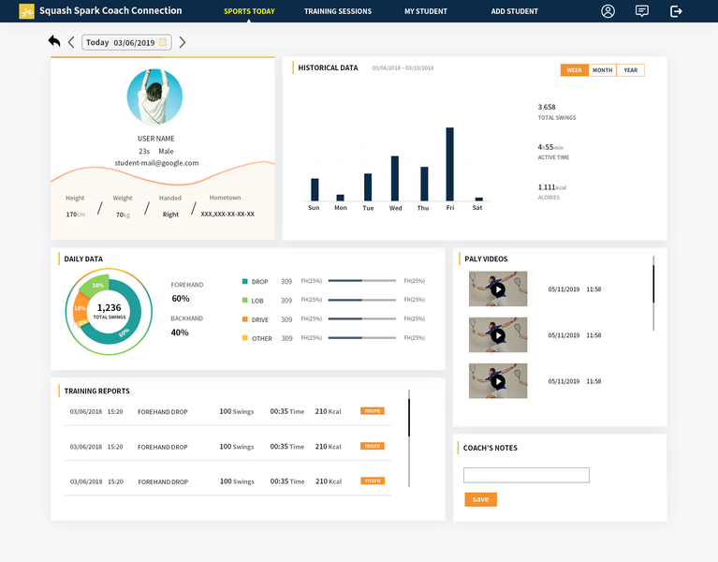Click the 3,658 total swings value

pos(547,107)
